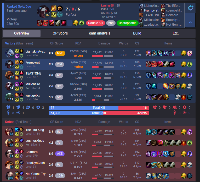Click the keystone rune icon in summary

(60, 8)
